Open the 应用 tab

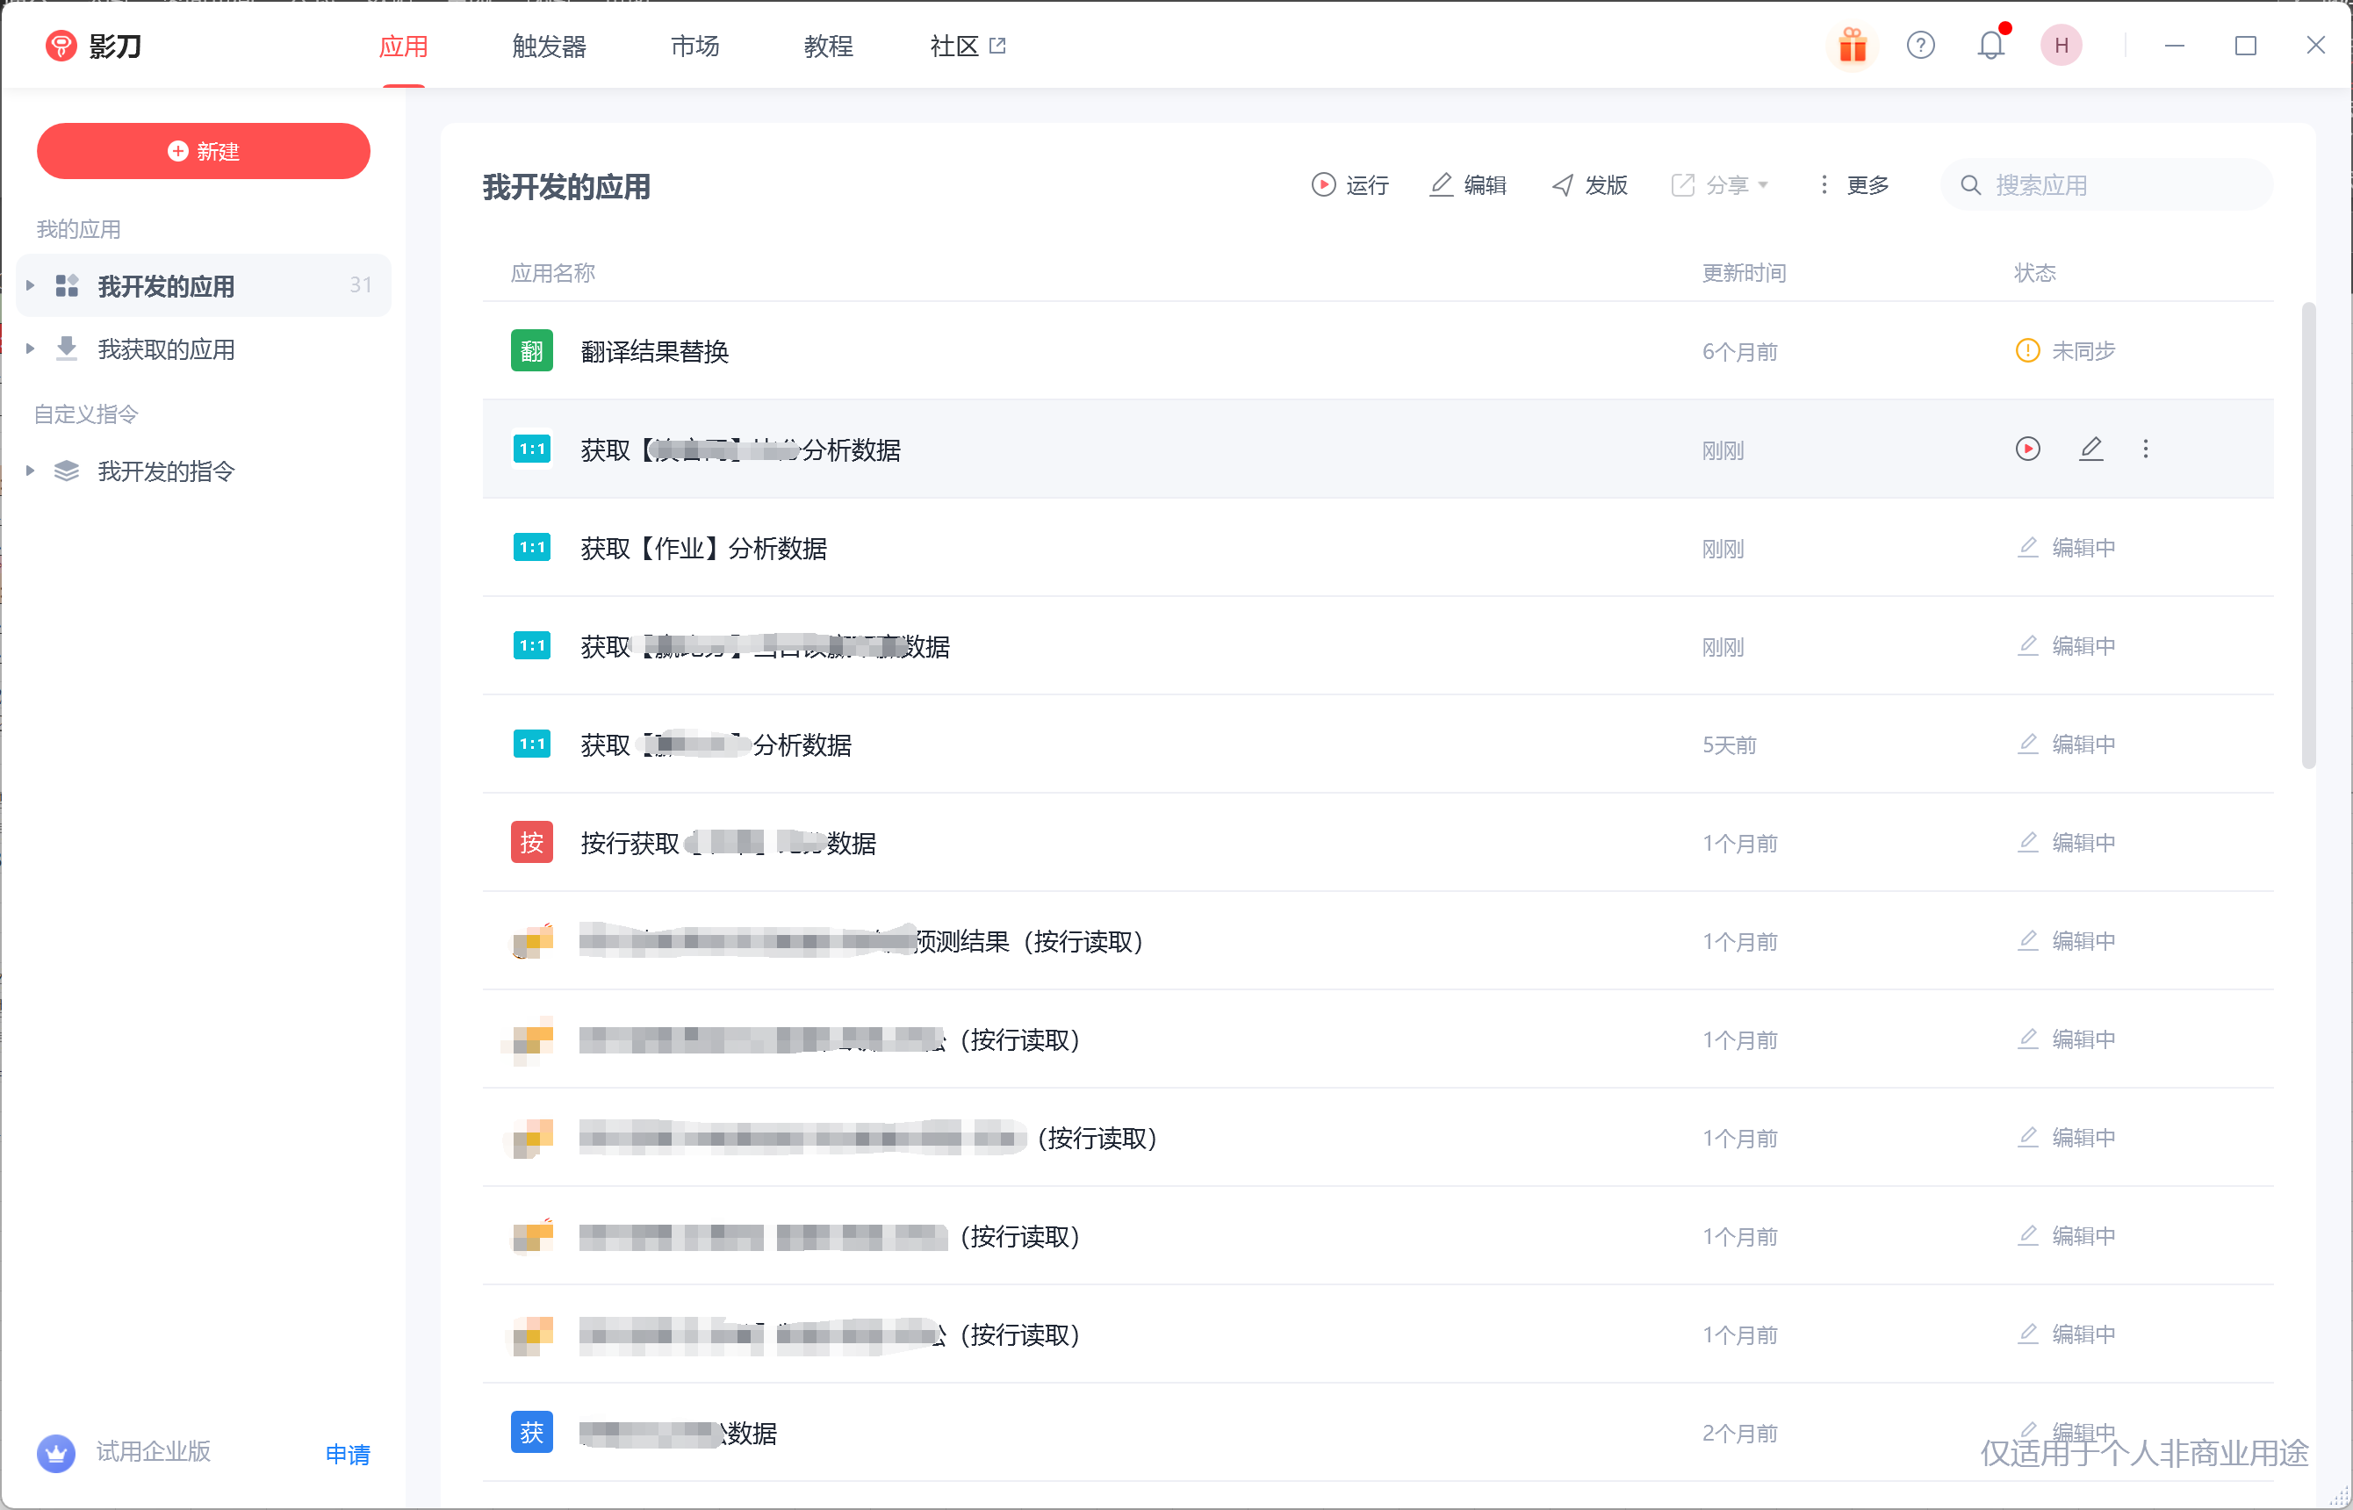[x=403, y=46]
